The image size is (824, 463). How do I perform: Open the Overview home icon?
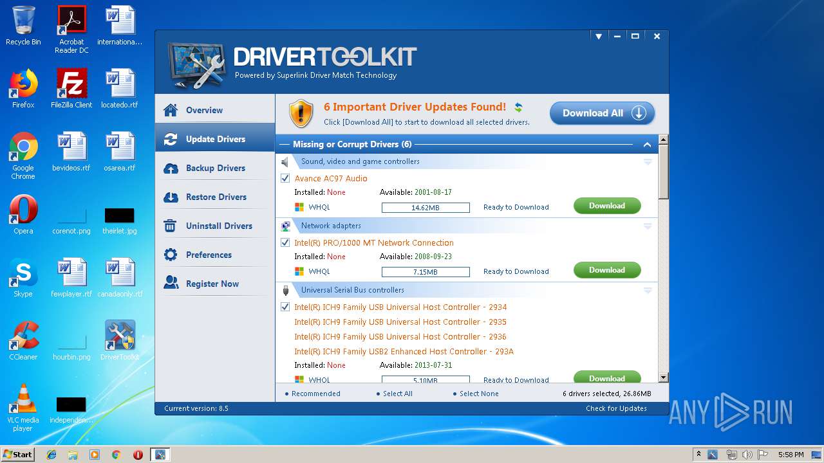click(171, 110)
